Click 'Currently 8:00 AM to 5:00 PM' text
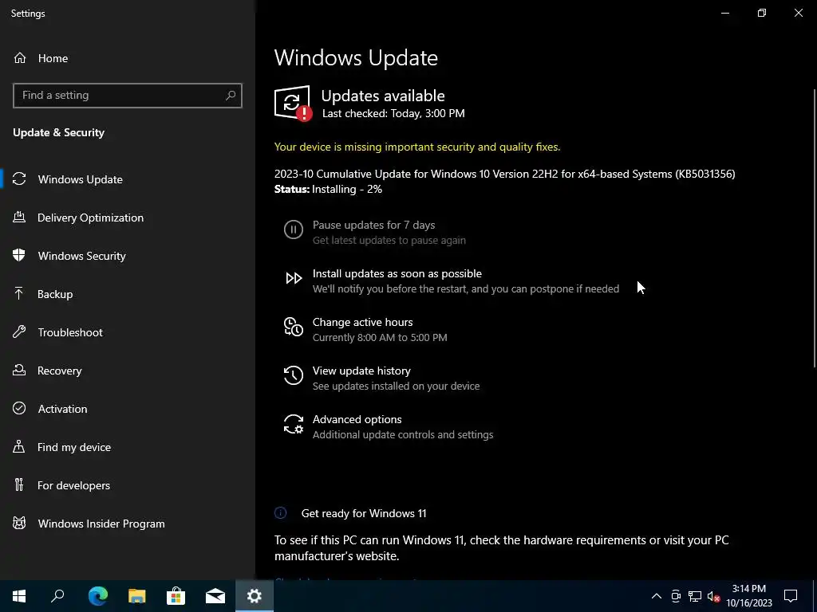817x612 pixels. coord(380,337)
